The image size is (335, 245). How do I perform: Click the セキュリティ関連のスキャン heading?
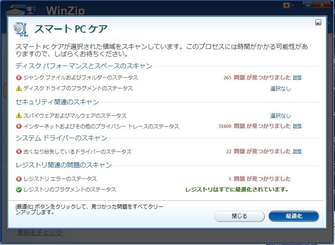pyautogui.click(x=57, y=102)
